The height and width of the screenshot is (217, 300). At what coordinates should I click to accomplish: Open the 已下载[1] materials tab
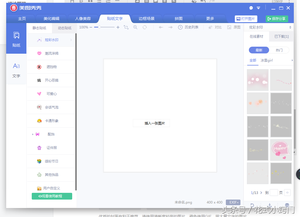[x=281, y=37]
